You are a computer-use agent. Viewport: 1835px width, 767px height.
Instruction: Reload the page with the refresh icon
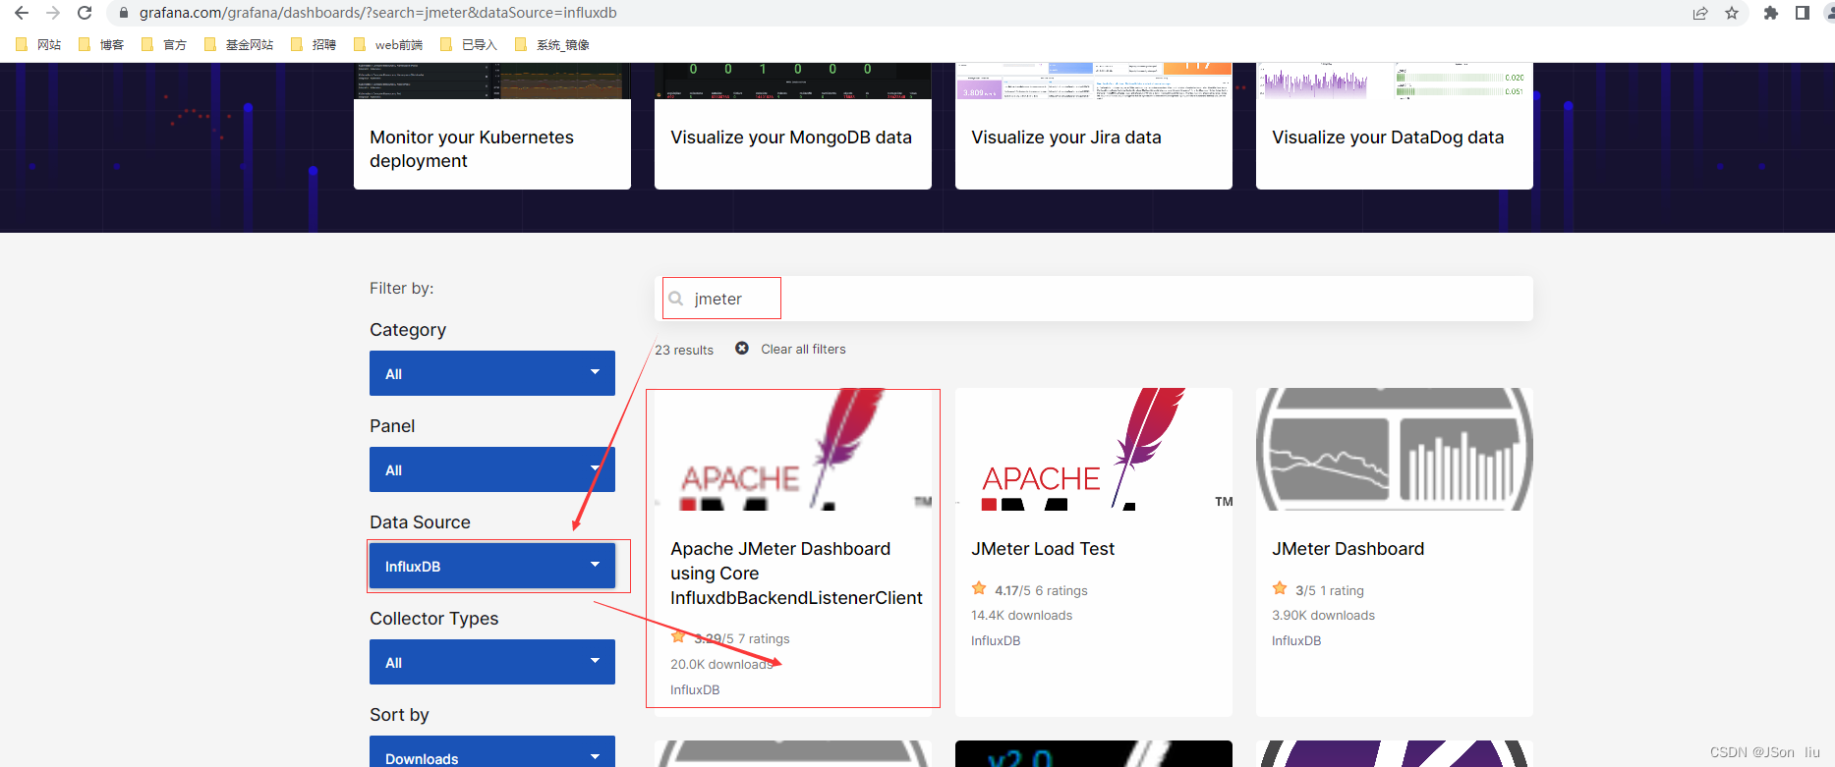point(85,13)
